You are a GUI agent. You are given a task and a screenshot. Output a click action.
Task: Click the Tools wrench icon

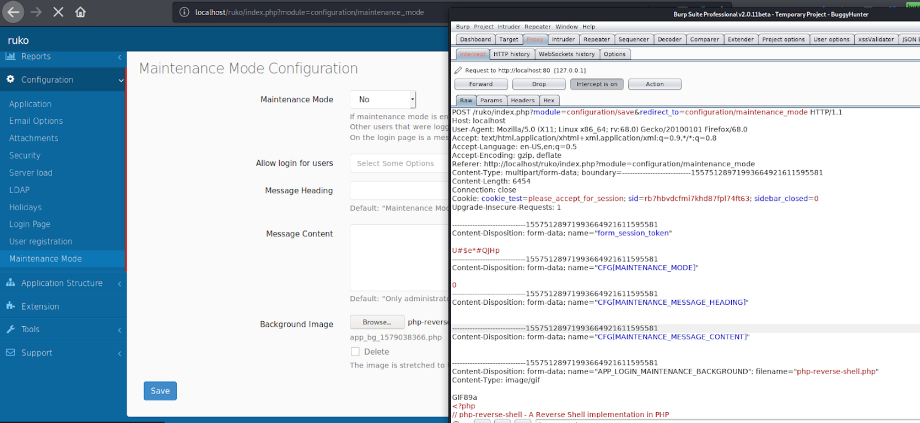point(10,329)
